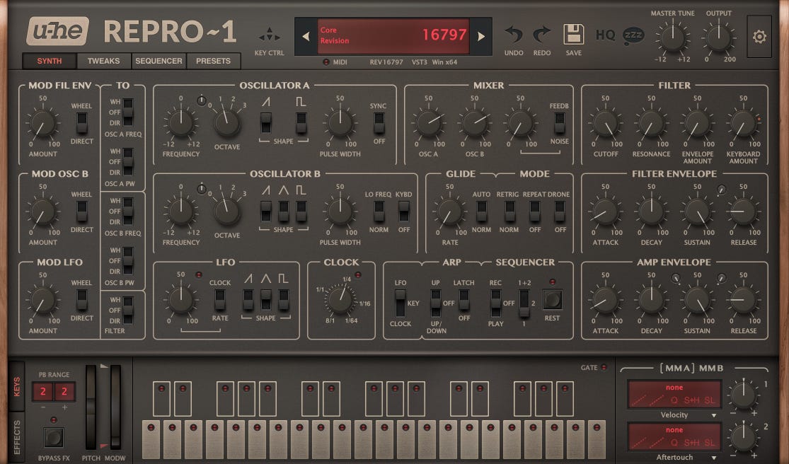Toggle RETRIG mode switch
Viewport: 789px width, 464px height.
point(509,211)
